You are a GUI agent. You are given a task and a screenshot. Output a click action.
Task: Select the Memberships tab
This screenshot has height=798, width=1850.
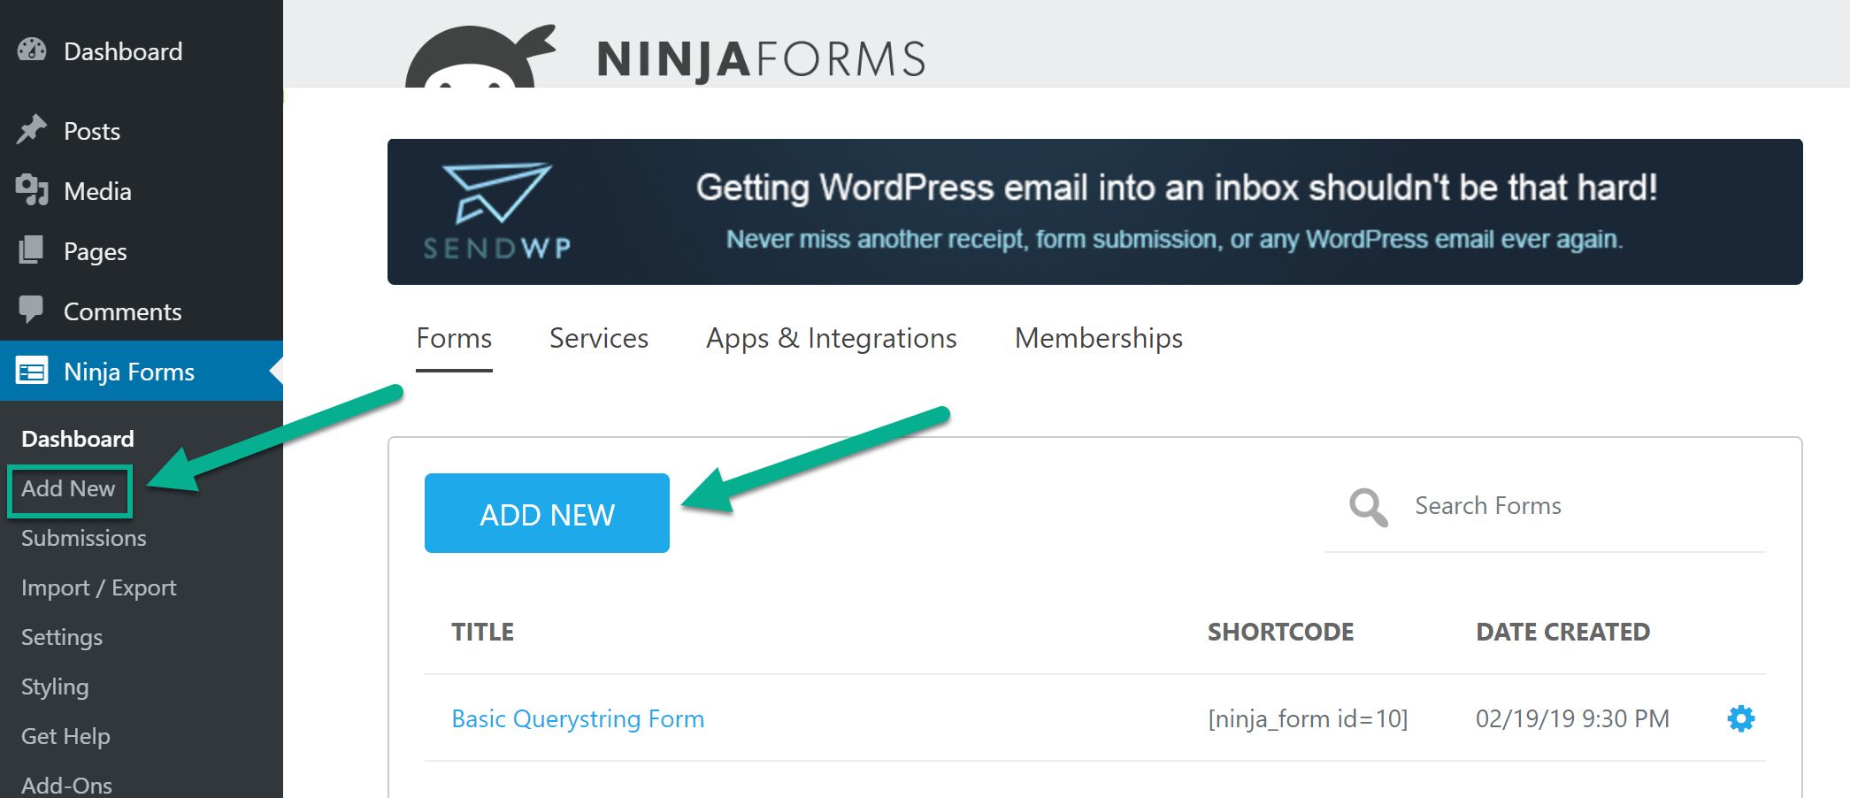pos(1098,339)
